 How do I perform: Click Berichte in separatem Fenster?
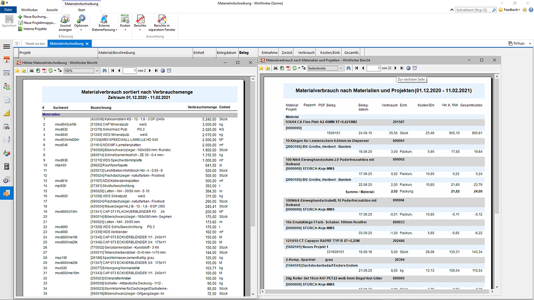click(162, 21)
